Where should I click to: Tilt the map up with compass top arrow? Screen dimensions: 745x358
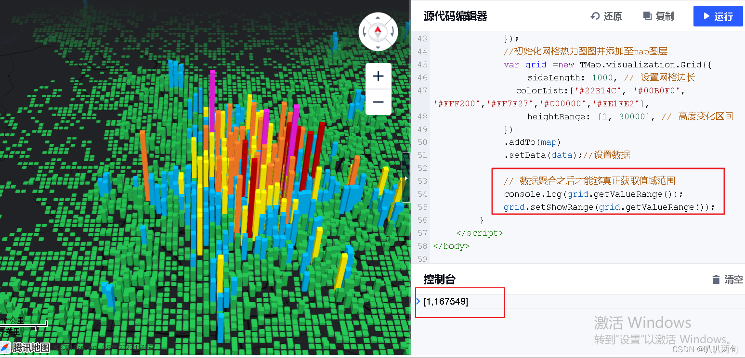click(x=378, y=17)
